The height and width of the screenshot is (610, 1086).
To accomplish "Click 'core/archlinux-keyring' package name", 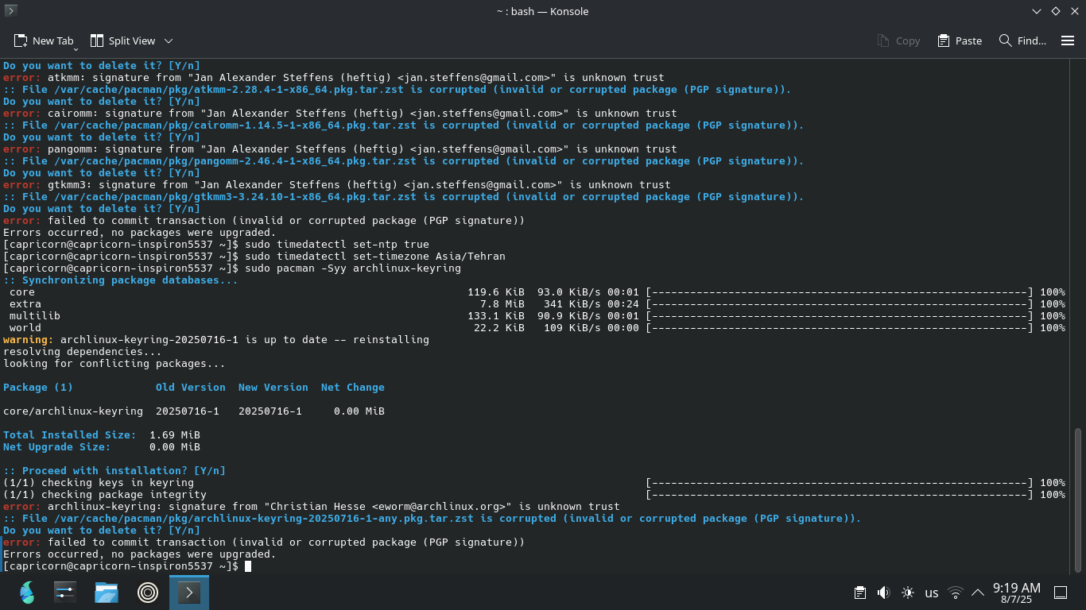I will (x=73, y=411).
